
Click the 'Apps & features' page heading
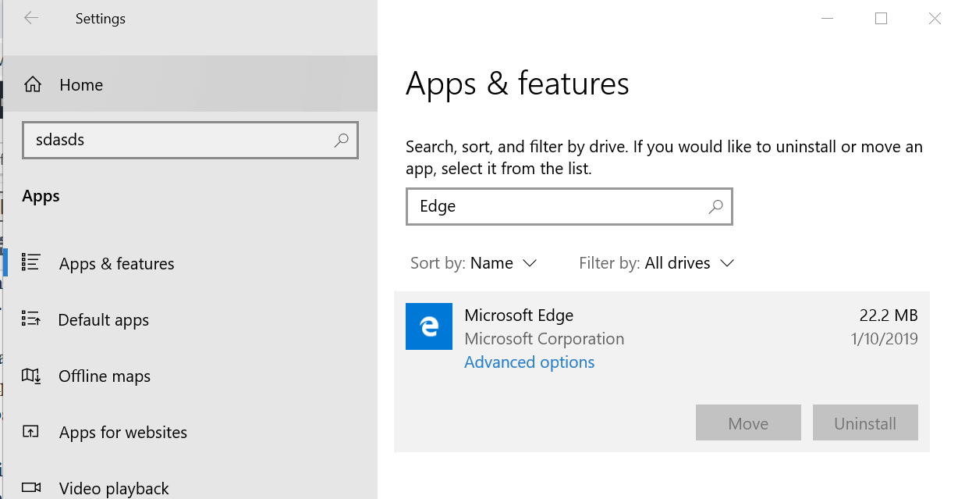(517, 83)
